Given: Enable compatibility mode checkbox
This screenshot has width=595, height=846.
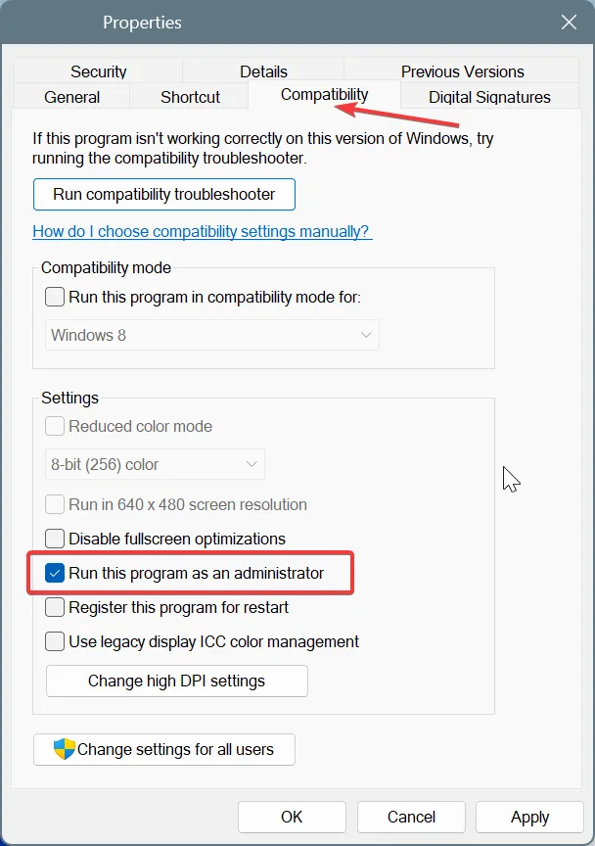Looking at the screenshot, I should pyautogui.click(x=55, y=297).
